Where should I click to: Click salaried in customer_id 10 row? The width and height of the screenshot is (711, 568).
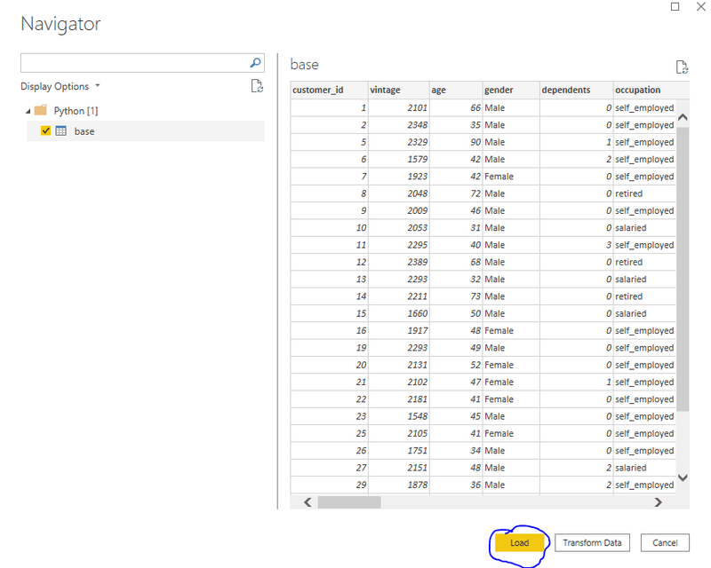(x=631, y=228)
